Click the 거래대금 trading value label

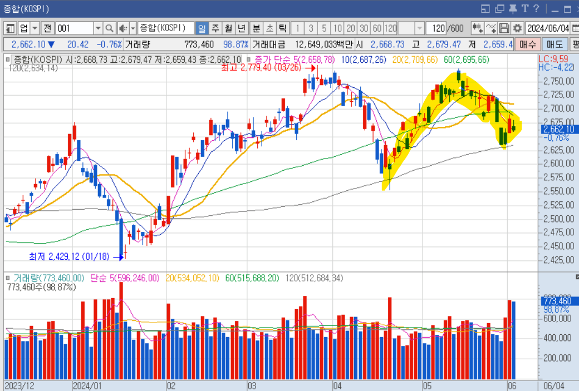[x=269, y=44]
